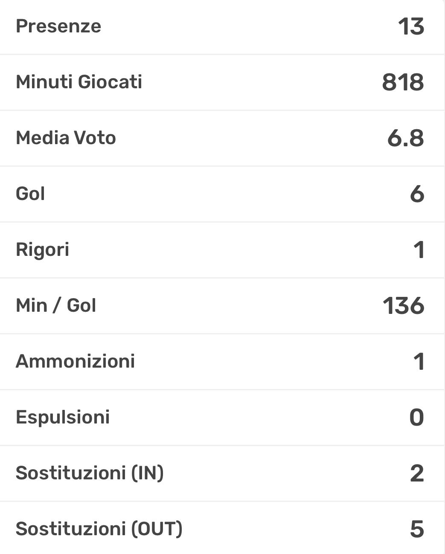The width and height of the screenshot is (445, 554).
Task: Tap the Gol row label
Action: (x=30, y=194)
